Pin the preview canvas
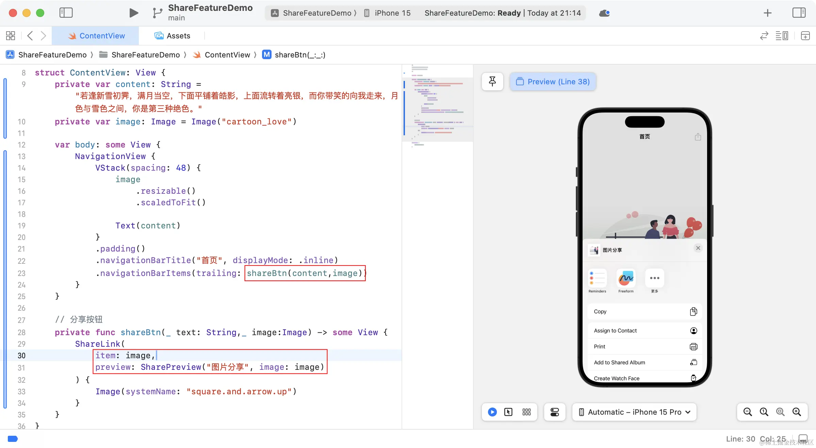This screenshot has width=816, height=448. click(492, 82)
